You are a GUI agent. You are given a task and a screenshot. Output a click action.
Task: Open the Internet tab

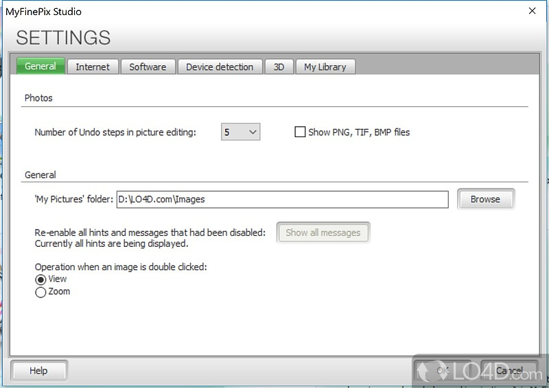coord(93,66)
